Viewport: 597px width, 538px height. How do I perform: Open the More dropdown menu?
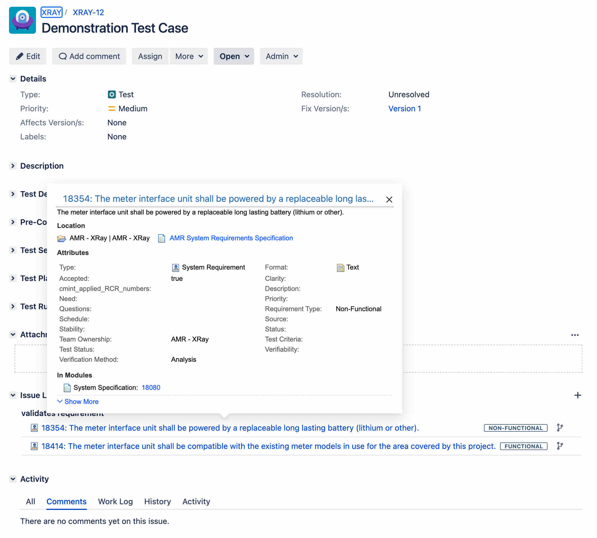pos(189,56)
